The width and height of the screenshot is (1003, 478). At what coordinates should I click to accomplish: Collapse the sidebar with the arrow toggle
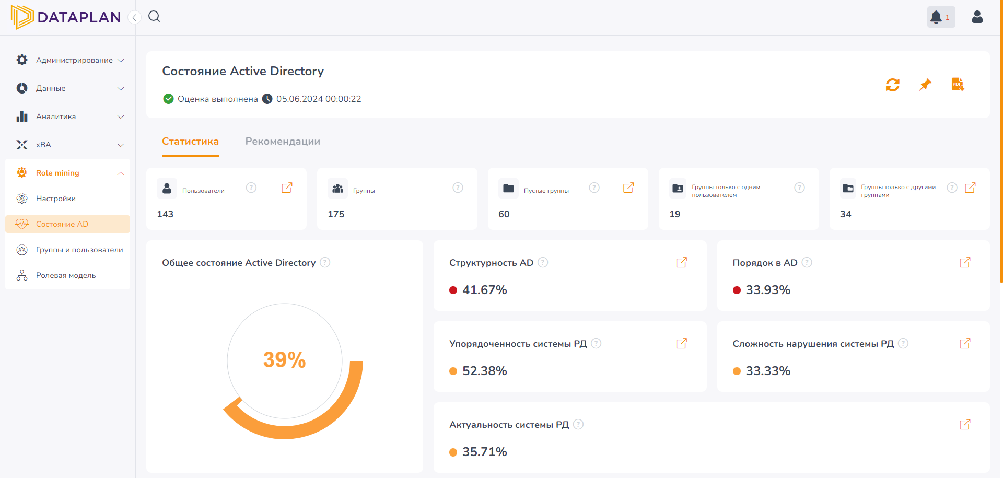click(134, 18)
